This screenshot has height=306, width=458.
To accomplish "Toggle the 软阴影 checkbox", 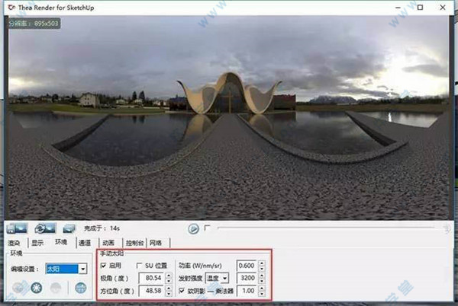I will [182, 290].
